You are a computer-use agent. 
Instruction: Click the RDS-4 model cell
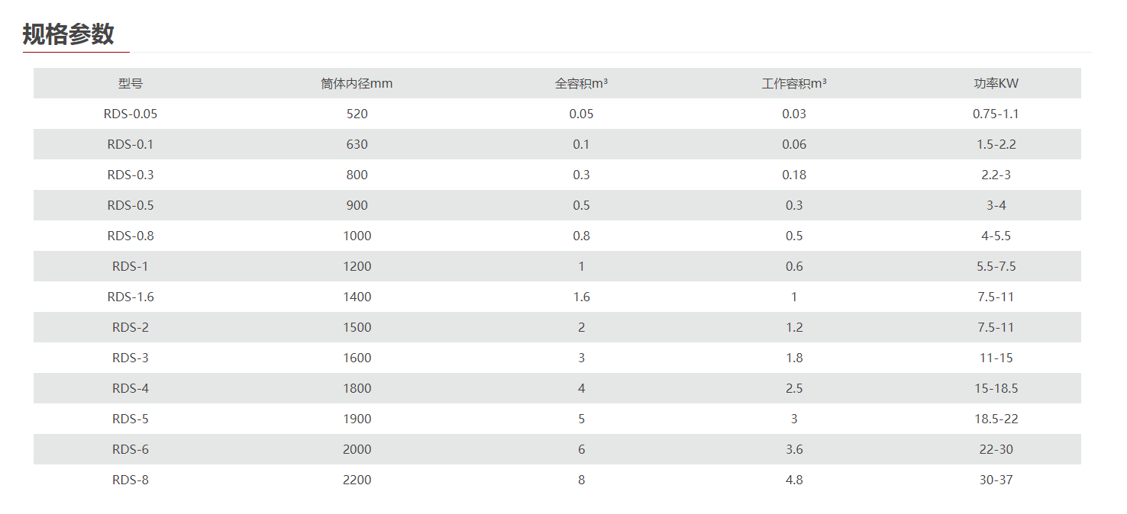pyautogui.click(x=131, y=388)
